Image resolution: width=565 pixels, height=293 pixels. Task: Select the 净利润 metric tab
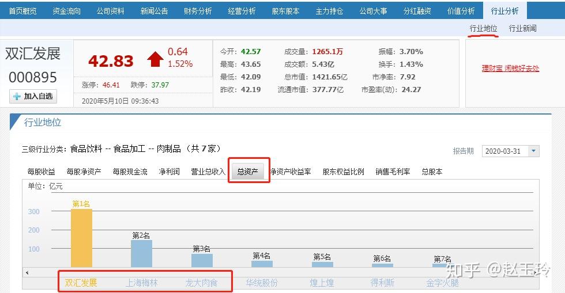[x=169, y=172]
